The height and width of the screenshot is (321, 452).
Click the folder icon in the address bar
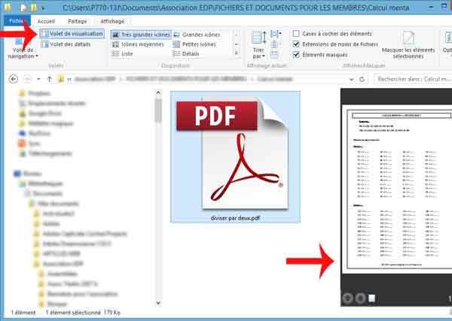60,79
